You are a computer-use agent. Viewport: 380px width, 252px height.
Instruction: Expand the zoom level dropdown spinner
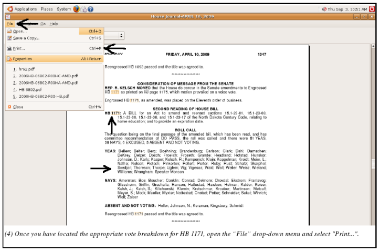click(x=122, y=36)
